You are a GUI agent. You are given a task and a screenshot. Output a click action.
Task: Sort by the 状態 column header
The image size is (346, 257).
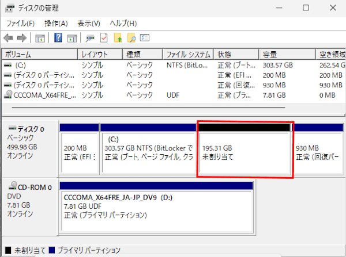pyautogui.click(x=236, y=55)
